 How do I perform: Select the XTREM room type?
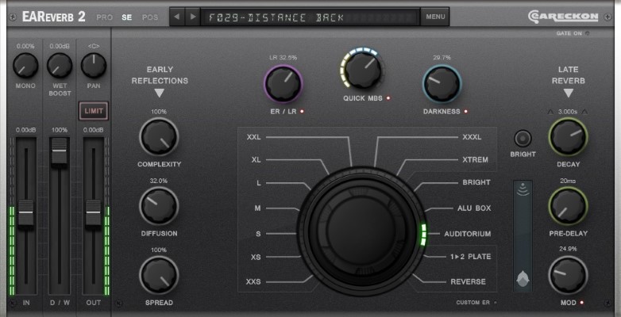click(x=475, y=160)
